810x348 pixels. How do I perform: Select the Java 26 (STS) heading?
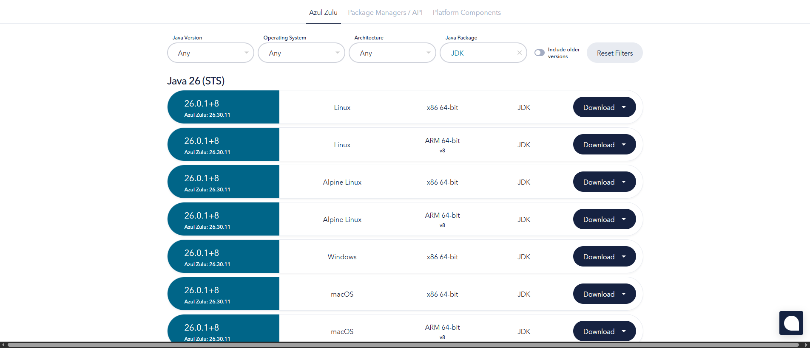tap(196, 81)
